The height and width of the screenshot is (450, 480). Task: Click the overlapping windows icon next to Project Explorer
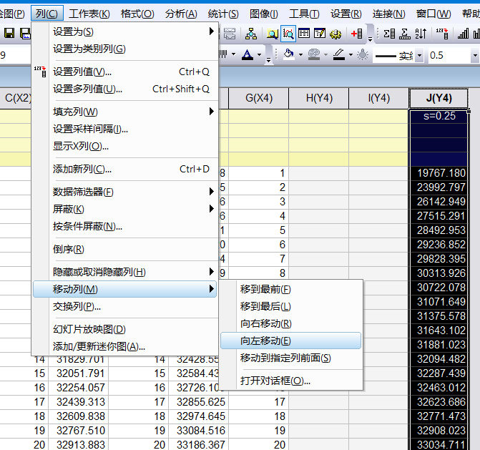pyautogui.click(x=230, y=34)
